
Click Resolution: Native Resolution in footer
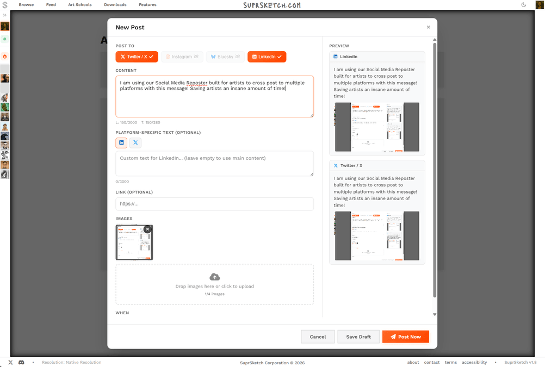point(72,363)
